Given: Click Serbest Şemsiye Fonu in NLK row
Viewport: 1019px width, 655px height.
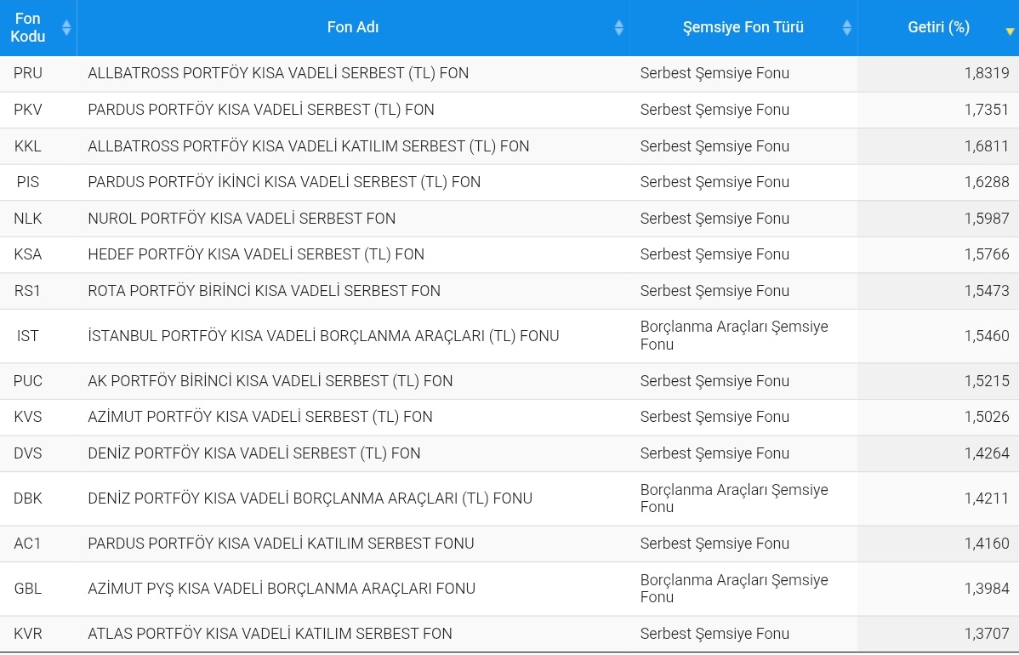Looking at the screenshot, I should pos(714,219).
